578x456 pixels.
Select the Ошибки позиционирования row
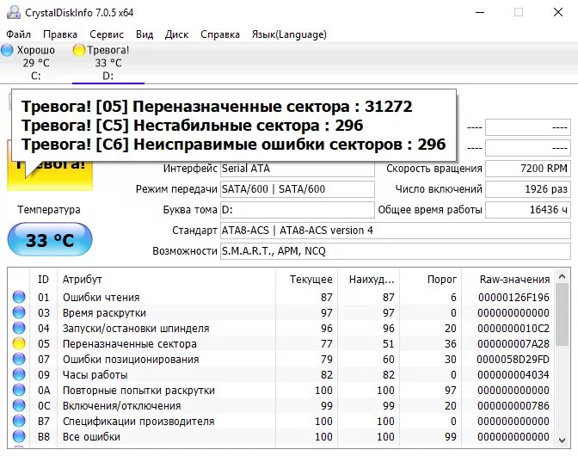(x=281, y=359)
